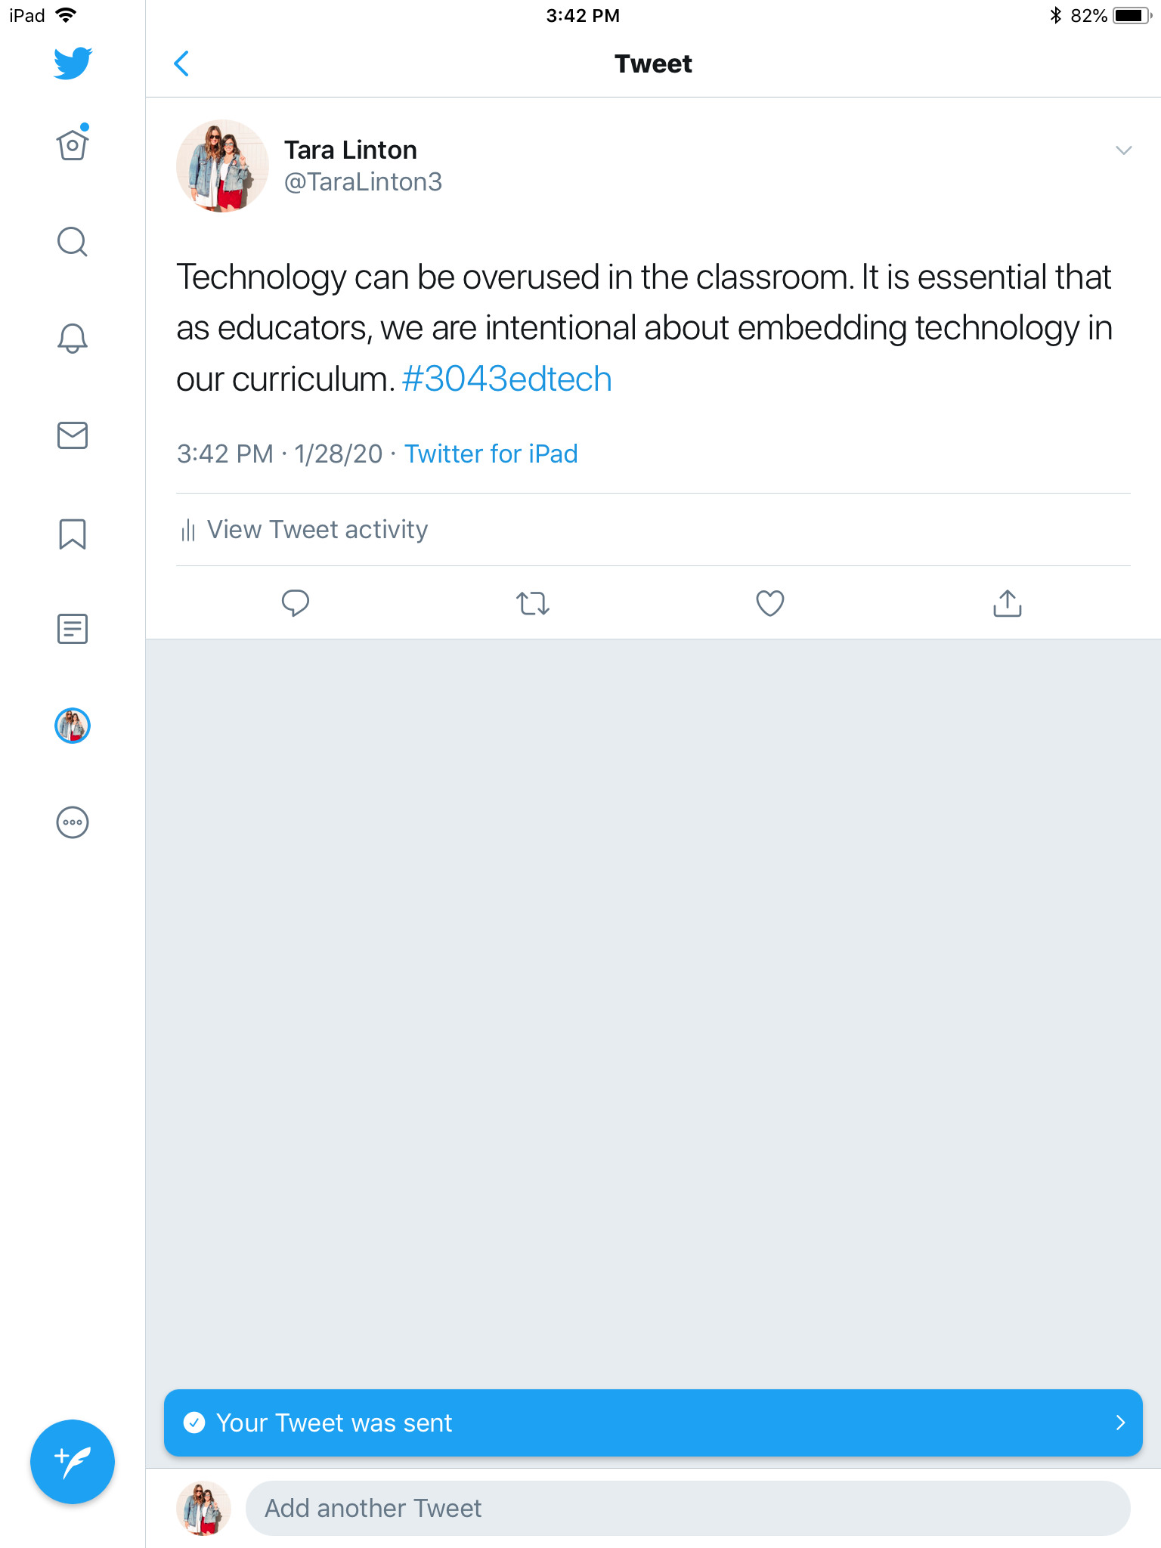Open Bookmarks in sidebar
This screenshot has width=1161, height=1548.
click(73, 534)
